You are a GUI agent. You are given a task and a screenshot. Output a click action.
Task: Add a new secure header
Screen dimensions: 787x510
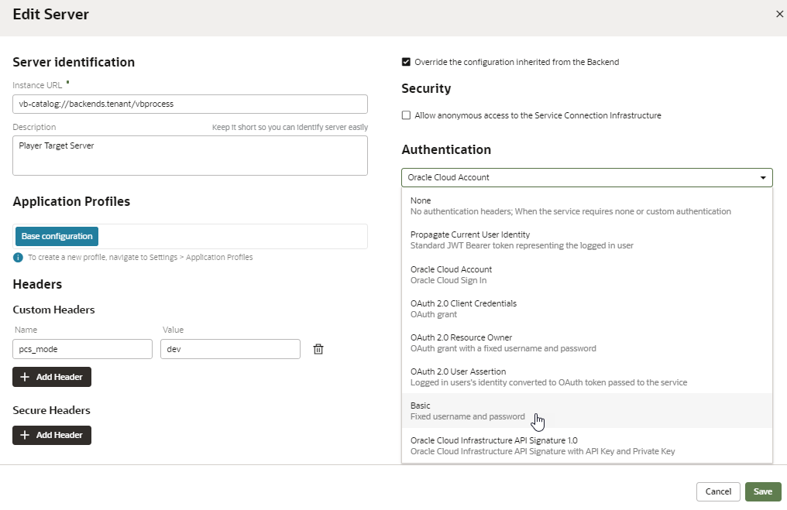point(52,435)
